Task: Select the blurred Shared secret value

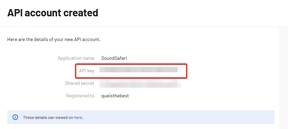Action: pos(140,83)
